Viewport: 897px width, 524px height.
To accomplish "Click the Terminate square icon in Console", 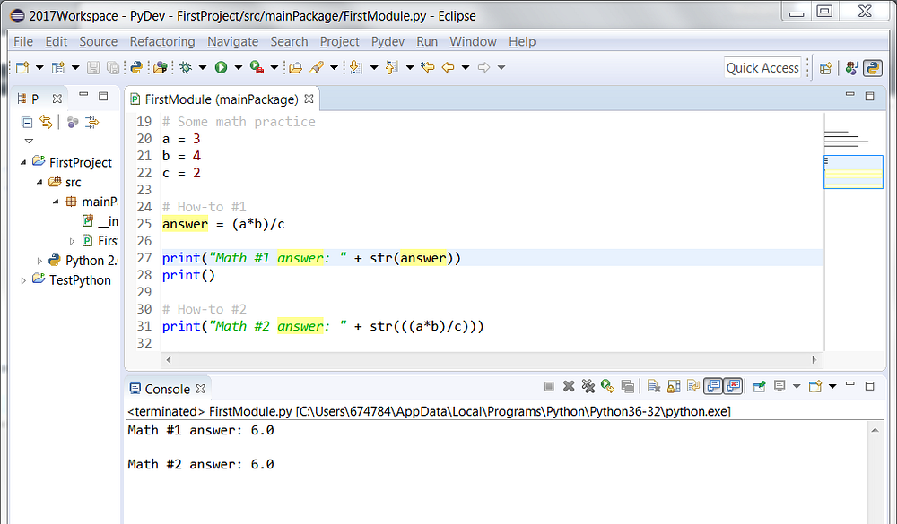I will pos(549,387).
